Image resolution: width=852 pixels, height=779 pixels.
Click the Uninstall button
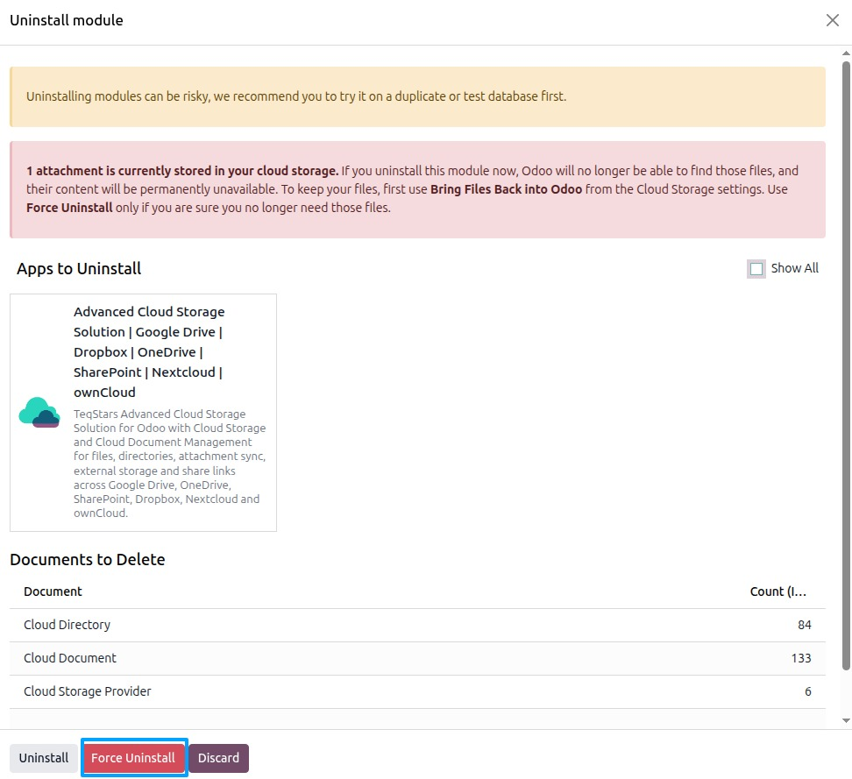point(44,758)
